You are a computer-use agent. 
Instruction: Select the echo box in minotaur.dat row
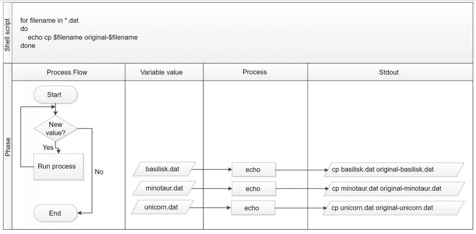coord(253,189)
